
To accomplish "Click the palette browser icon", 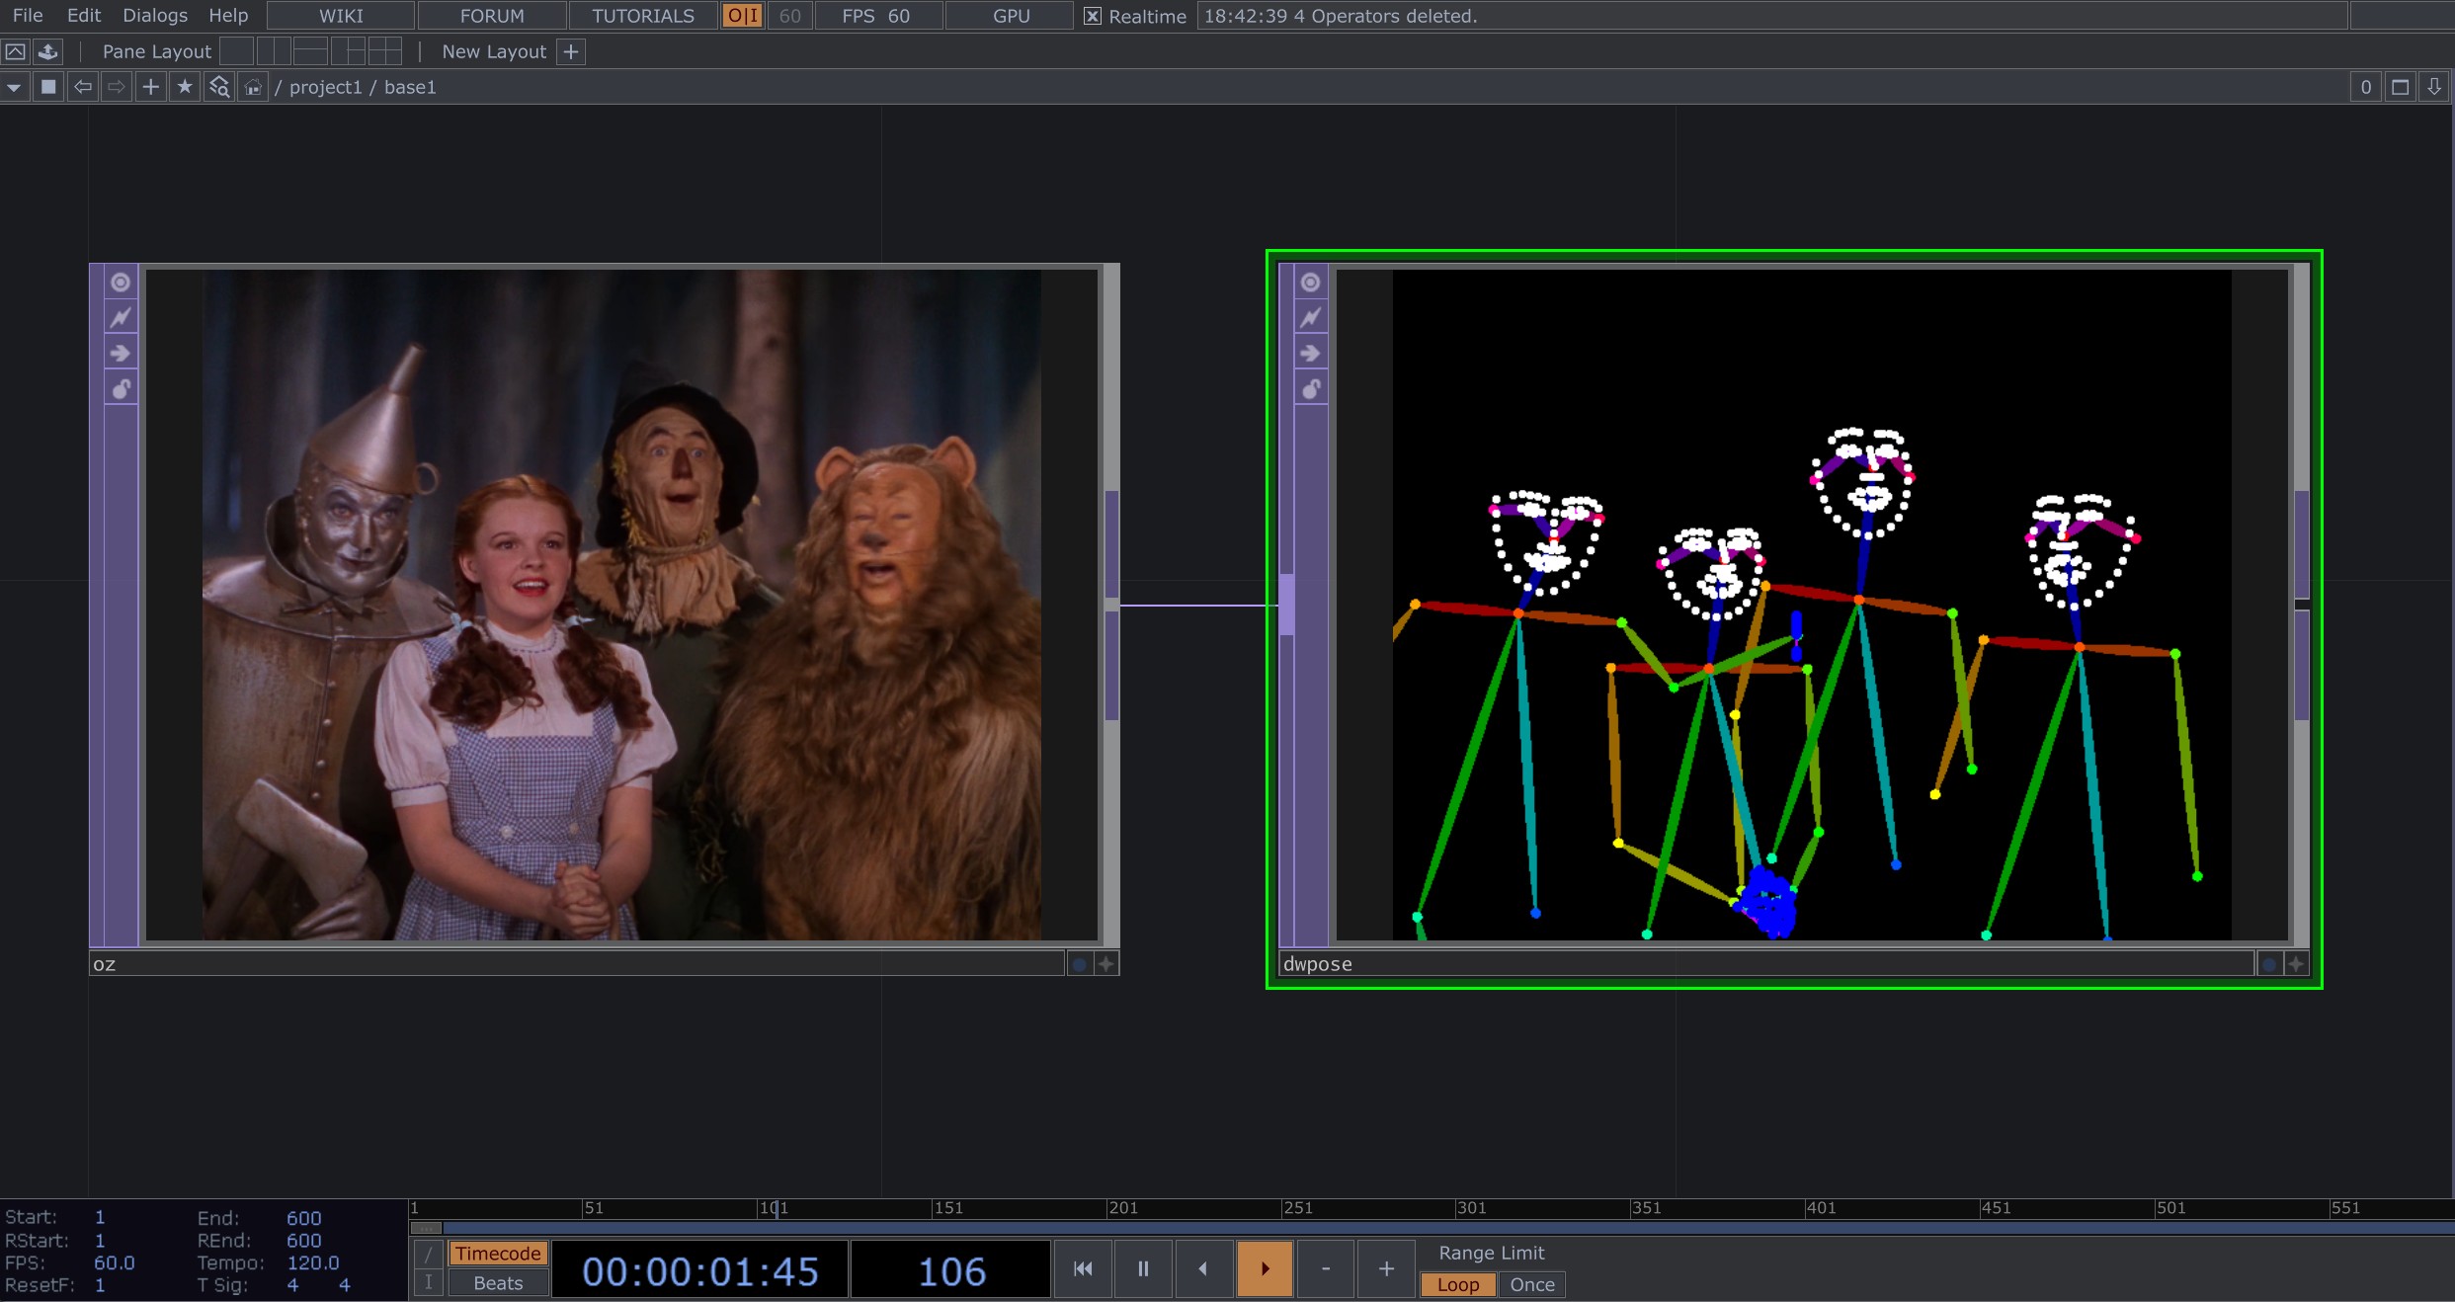I will click(47, 51).
